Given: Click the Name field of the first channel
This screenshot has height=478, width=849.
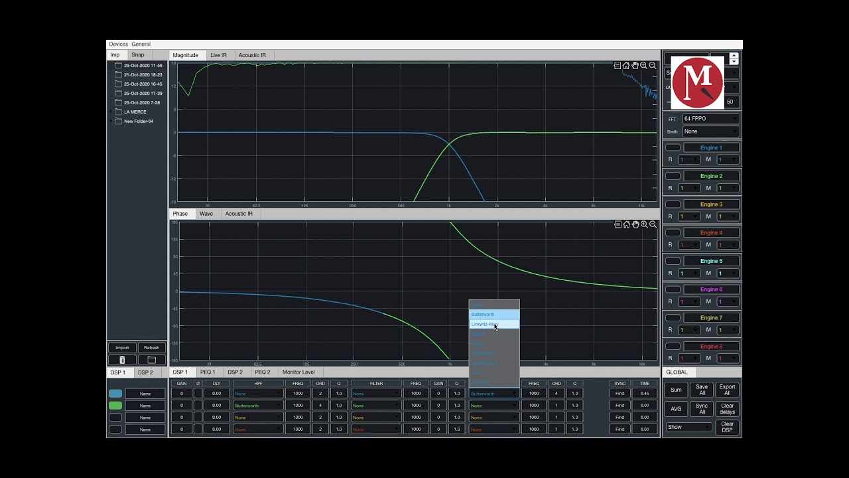Looking at the screenshot, I should [x=145, y=393].
